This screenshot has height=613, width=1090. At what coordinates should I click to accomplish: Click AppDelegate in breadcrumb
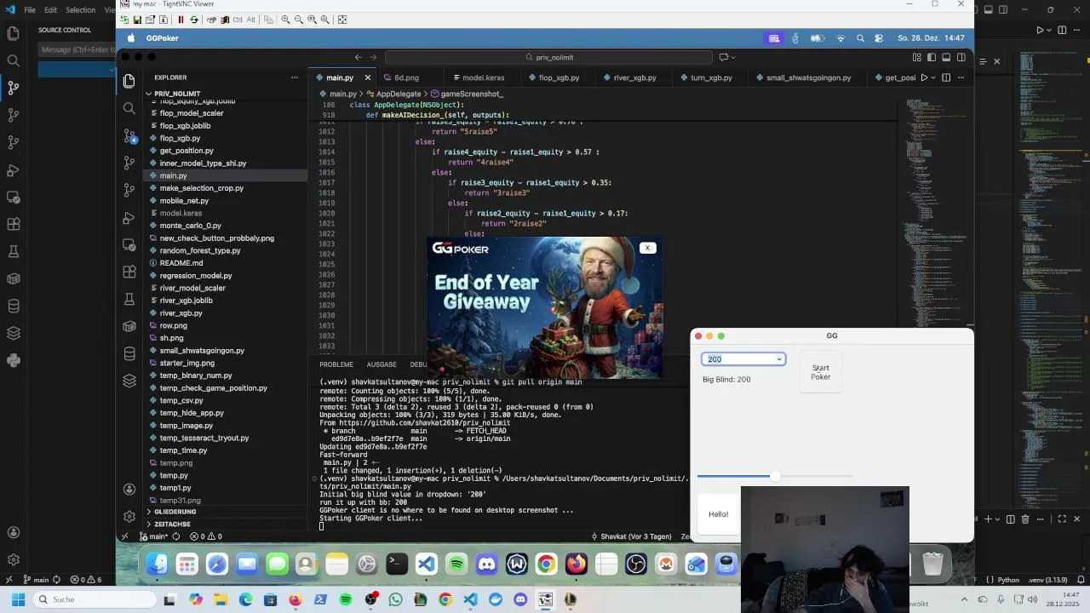[399, 94]
